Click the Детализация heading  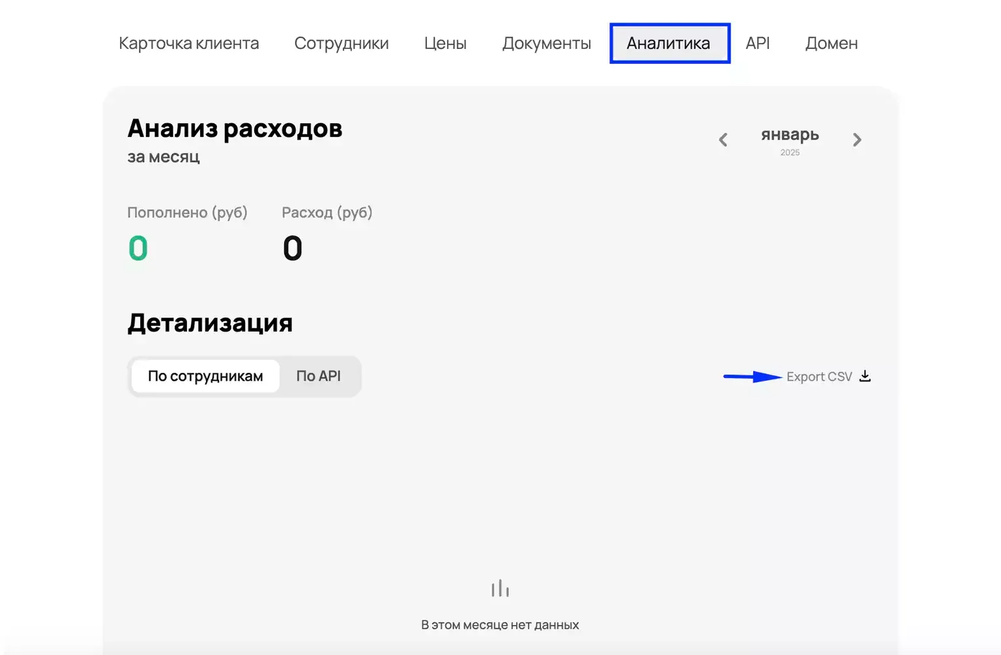tap(210, 323)
